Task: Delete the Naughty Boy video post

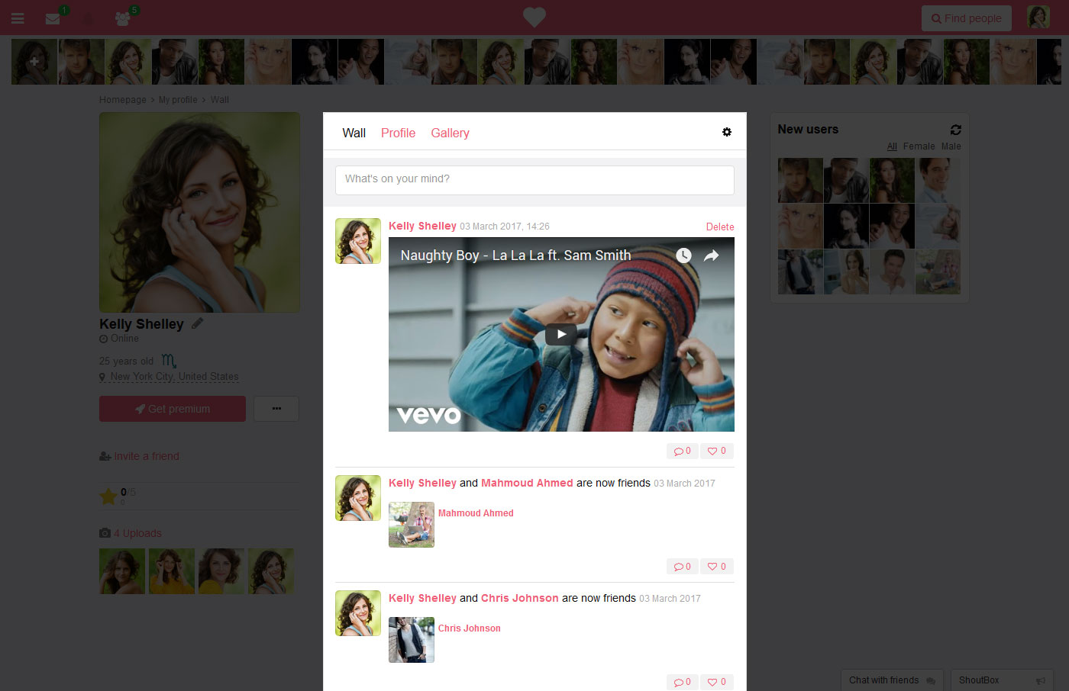Action: [720, 227]
